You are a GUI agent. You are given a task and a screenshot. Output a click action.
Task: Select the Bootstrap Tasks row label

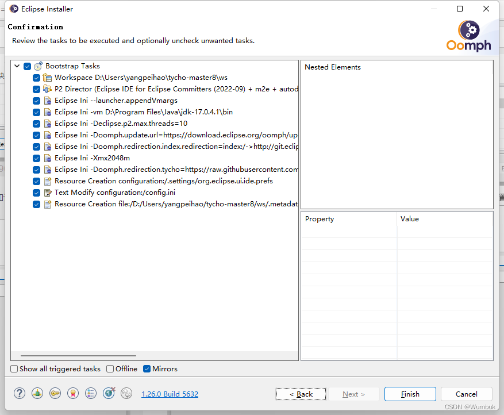(x=72, y=66)
